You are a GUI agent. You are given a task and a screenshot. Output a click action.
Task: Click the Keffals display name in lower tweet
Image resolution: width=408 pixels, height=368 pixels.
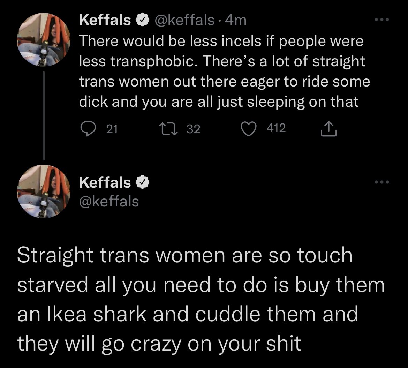(x=105, y=182)
